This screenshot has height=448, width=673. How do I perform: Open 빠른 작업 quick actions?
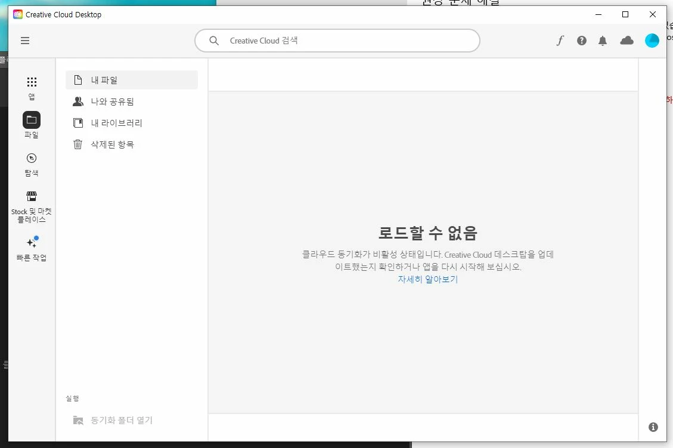[32, 249]
